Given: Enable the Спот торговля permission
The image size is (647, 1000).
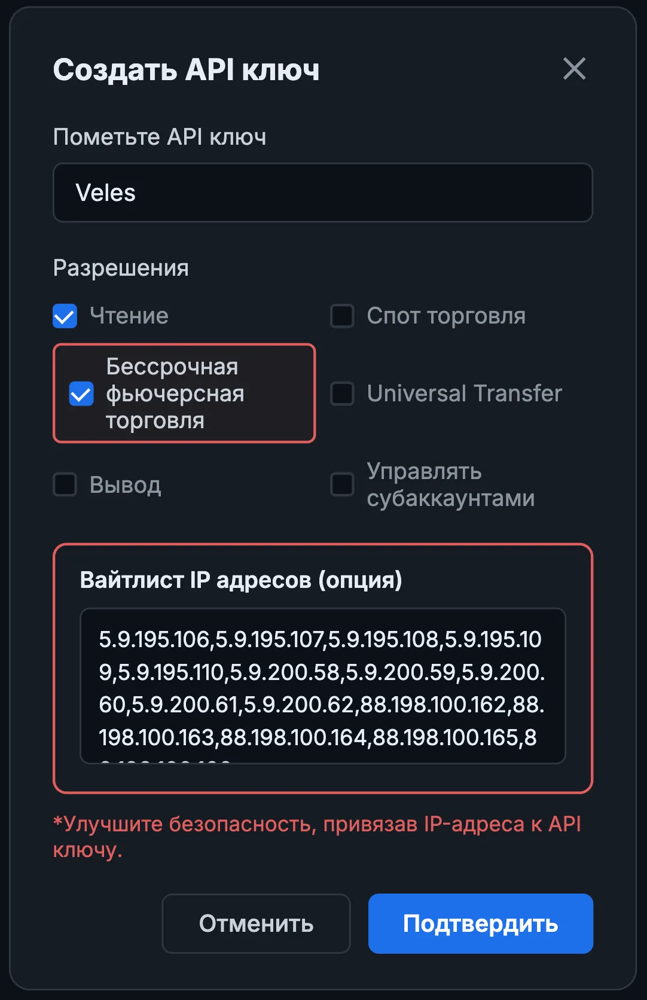Looking at the screenshot, I should [x=341, y=316].
